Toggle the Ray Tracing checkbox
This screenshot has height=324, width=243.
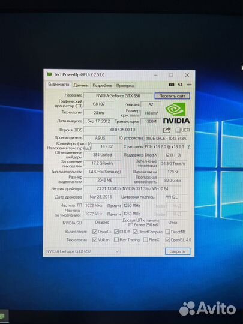(x=116, y=239)
